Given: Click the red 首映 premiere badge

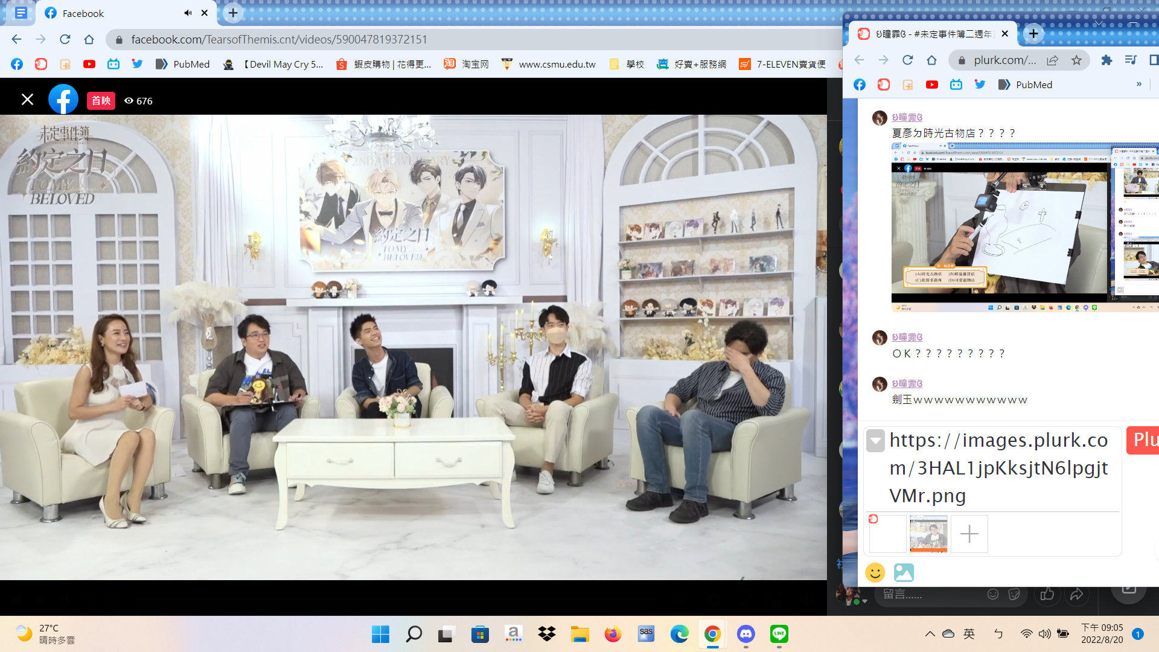Looking at the screenshot, I should click(101, 100).
